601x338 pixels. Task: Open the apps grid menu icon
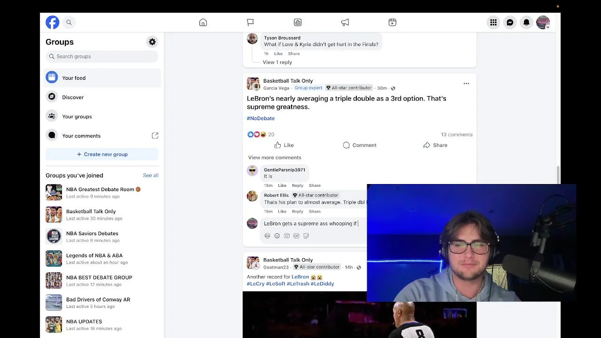tap(493, 23)
